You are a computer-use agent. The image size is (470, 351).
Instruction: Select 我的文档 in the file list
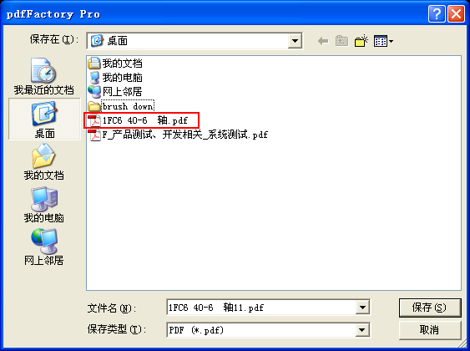click(115, 63)
